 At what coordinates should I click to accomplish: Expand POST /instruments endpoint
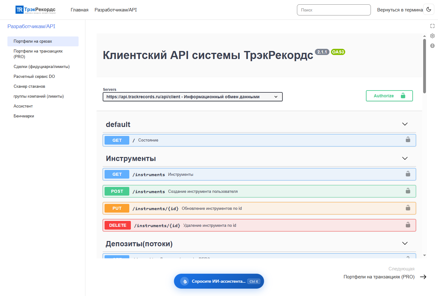tap(259, 191)
